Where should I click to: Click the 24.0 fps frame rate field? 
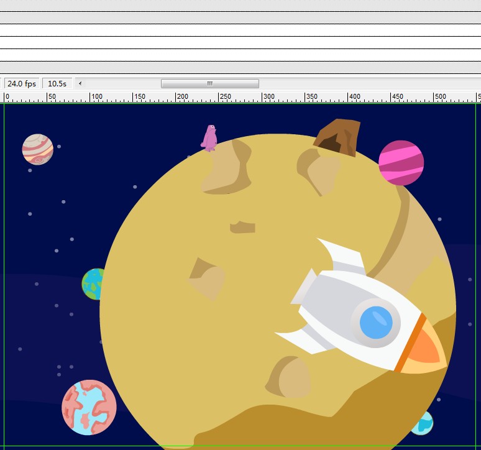pyautogui.click(x=22, y=83)
